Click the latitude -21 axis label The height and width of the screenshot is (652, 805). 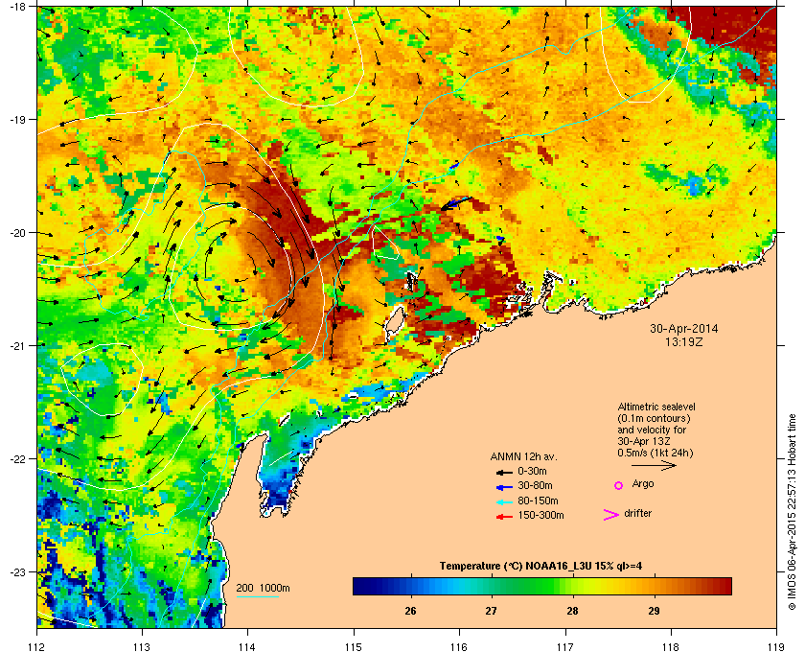click(16, 346)
